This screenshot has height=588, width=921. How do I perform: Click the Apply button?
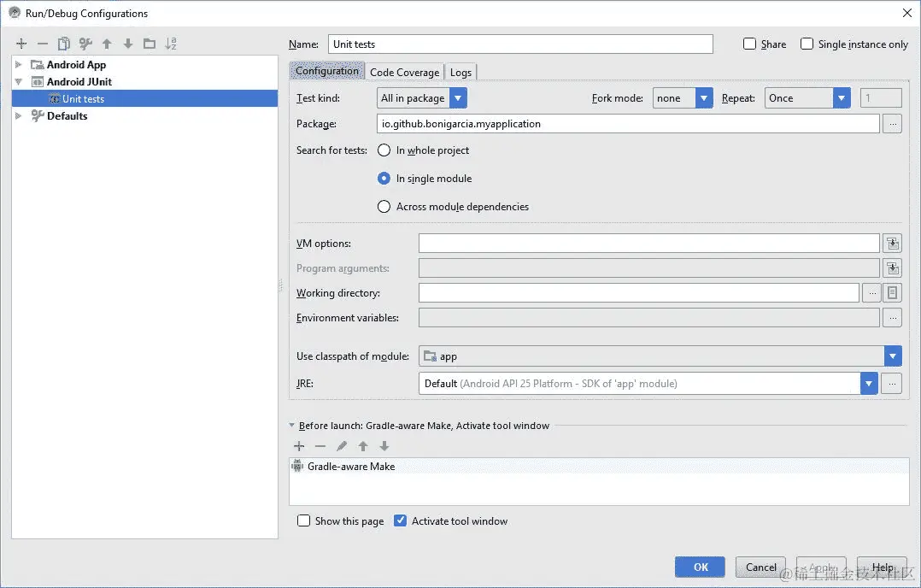tap(821, 567)
